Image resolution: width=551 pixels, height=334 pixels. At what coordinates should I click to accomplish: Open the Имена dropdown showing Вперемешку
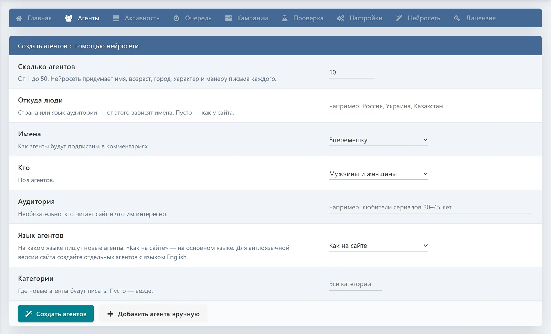coord(378,140)
